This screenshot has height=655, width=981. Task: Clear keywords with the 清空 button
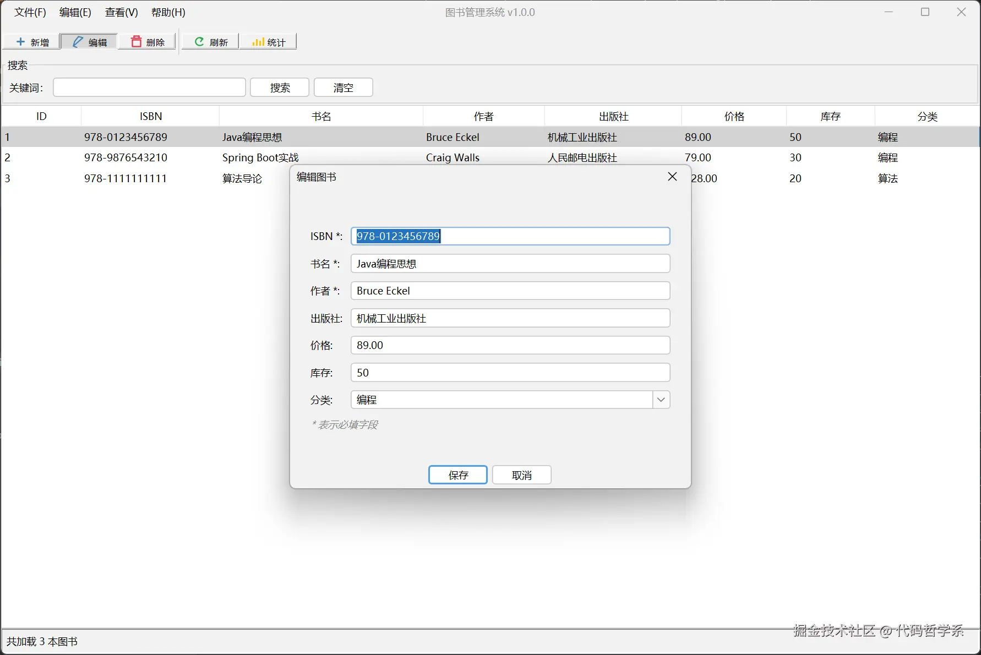click(x=343, y=87)
